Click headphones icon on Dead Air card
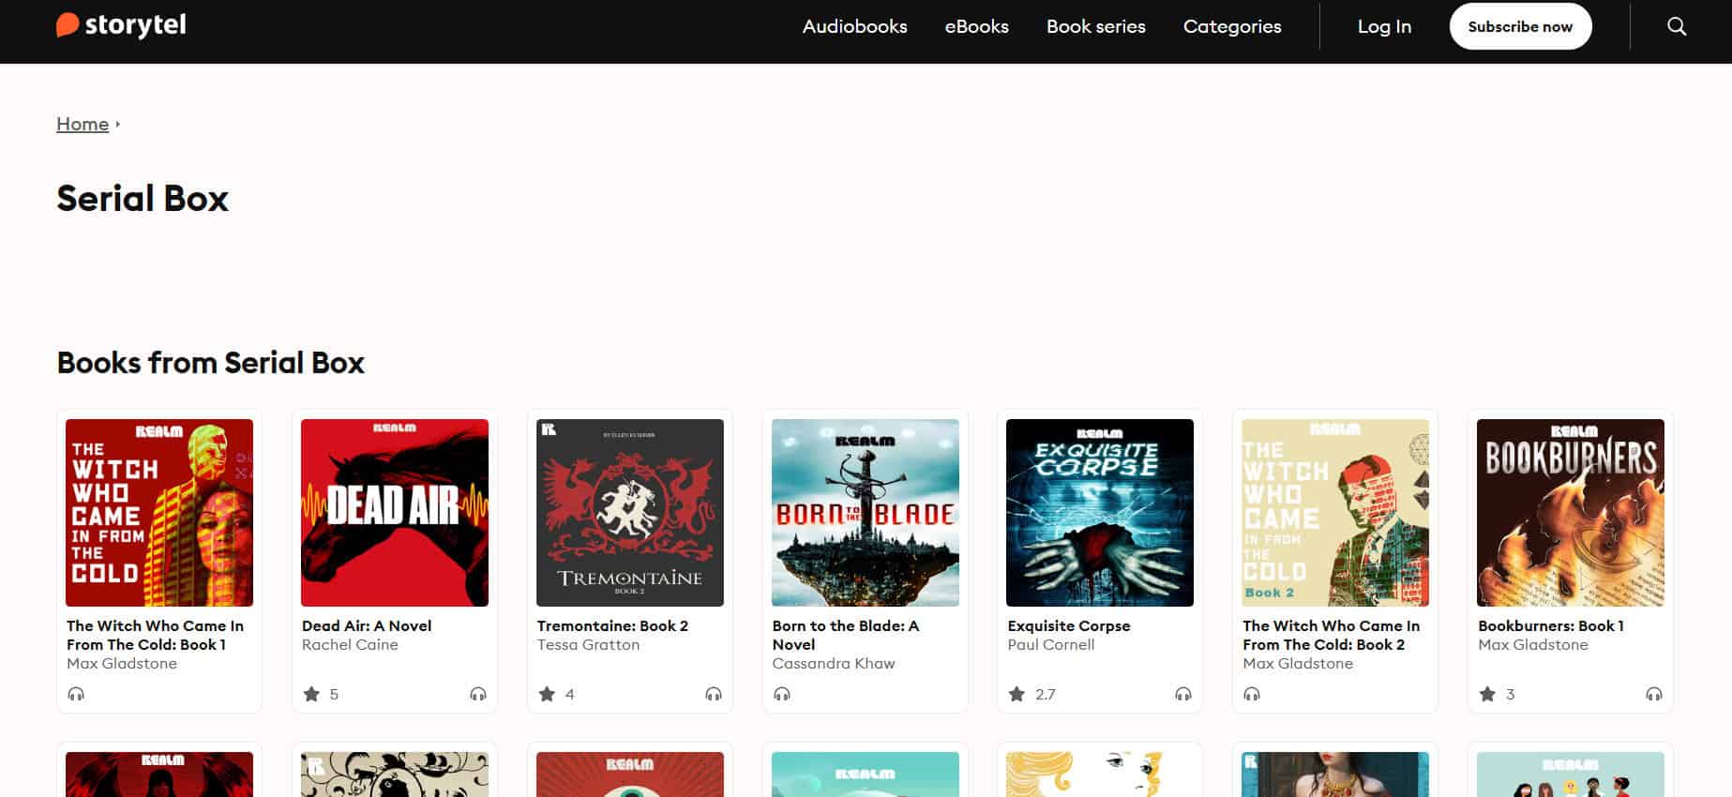Image resolution: width=1732 pixels, height=797 pixels. click(x=478, y=694)
